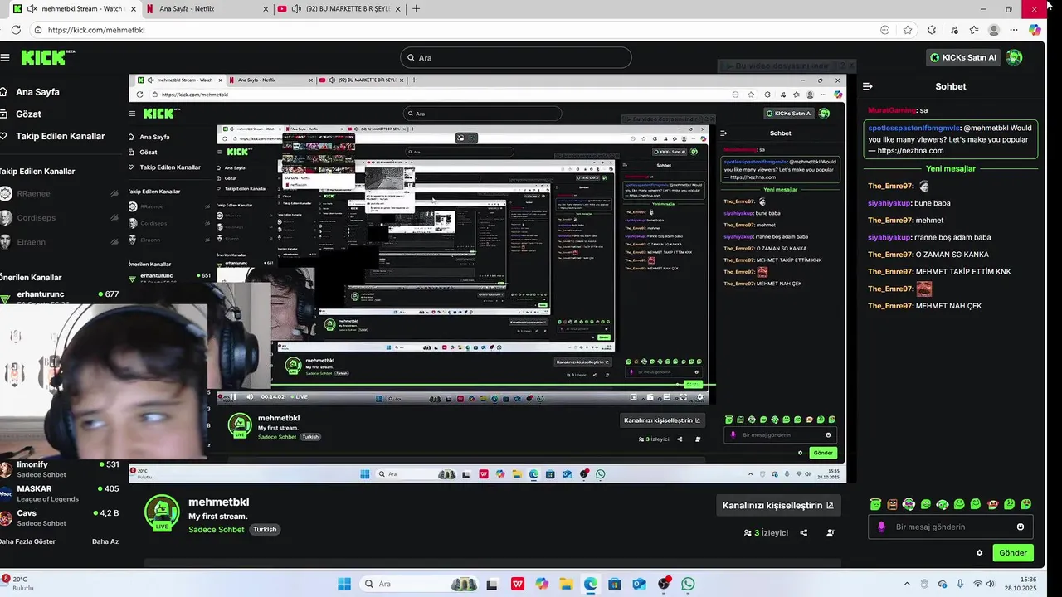Open File Explorer from the taskbar
The image size is (1062, 597).
click(x=565, y=584)
